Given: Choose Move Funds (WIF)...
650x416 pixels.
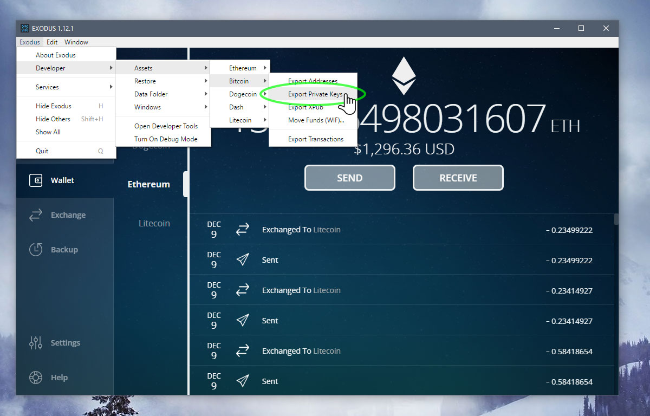Looking at the screenshot, I should (313, 120).
